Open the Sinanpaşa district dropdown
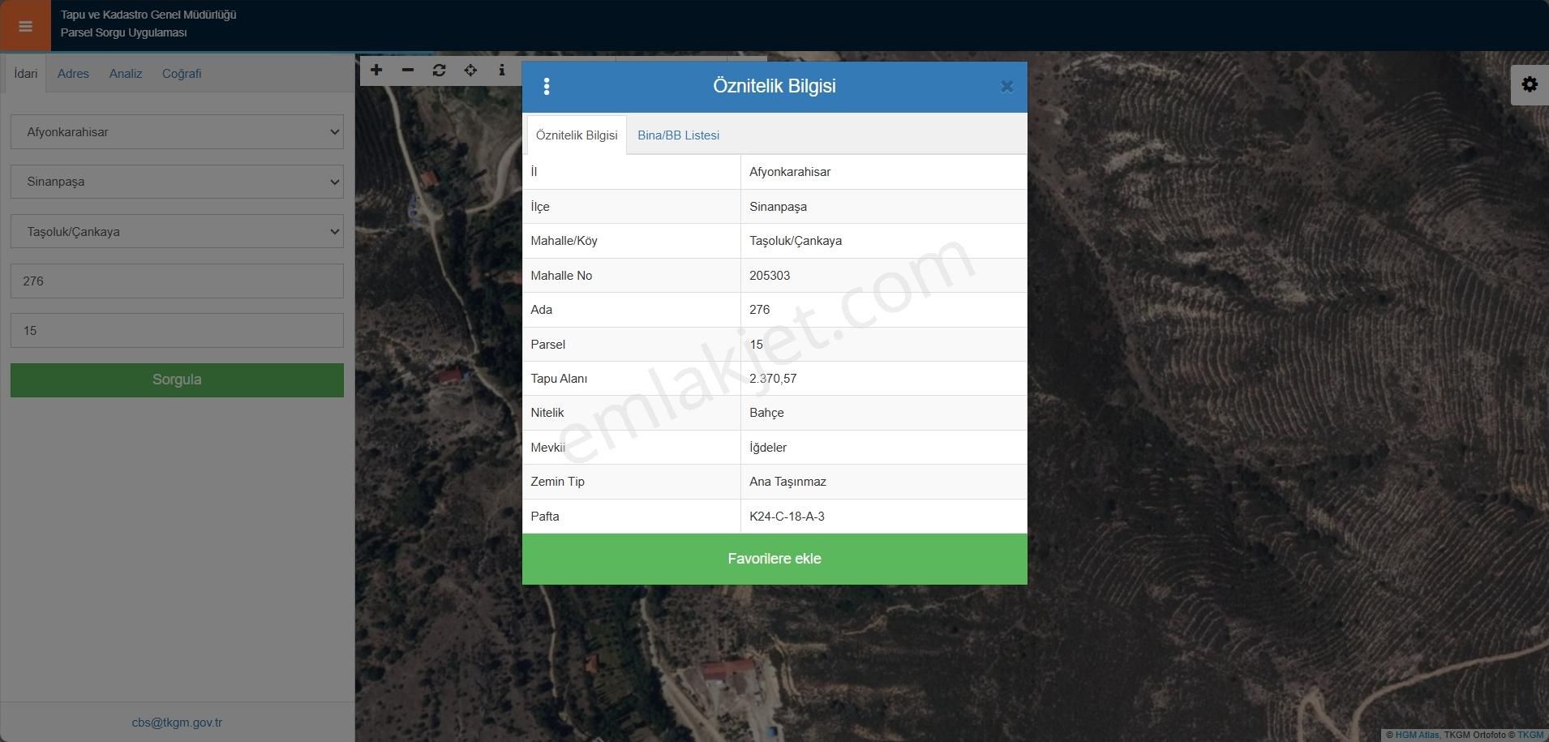The height and width of the screenshot is (742, 1549). (177, 182)
